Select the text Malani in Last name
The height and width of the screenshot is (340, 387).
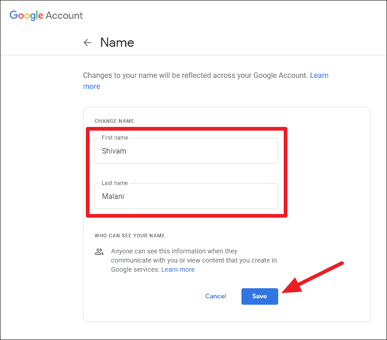112,196
